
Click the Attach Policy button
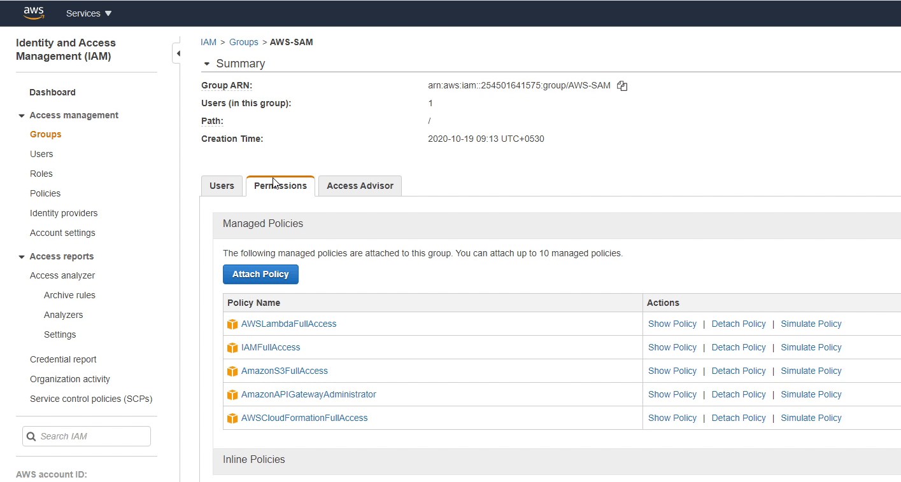pyautogui.click(x=260, y=274)
